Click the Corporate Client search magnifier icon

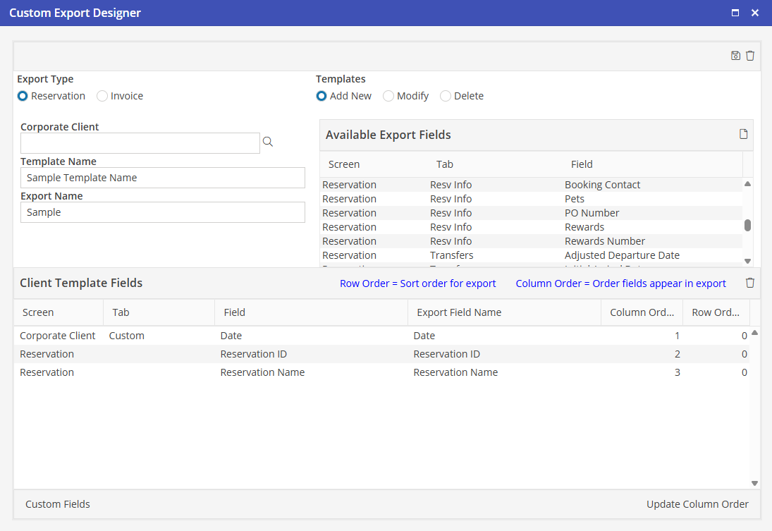(268, 142)
